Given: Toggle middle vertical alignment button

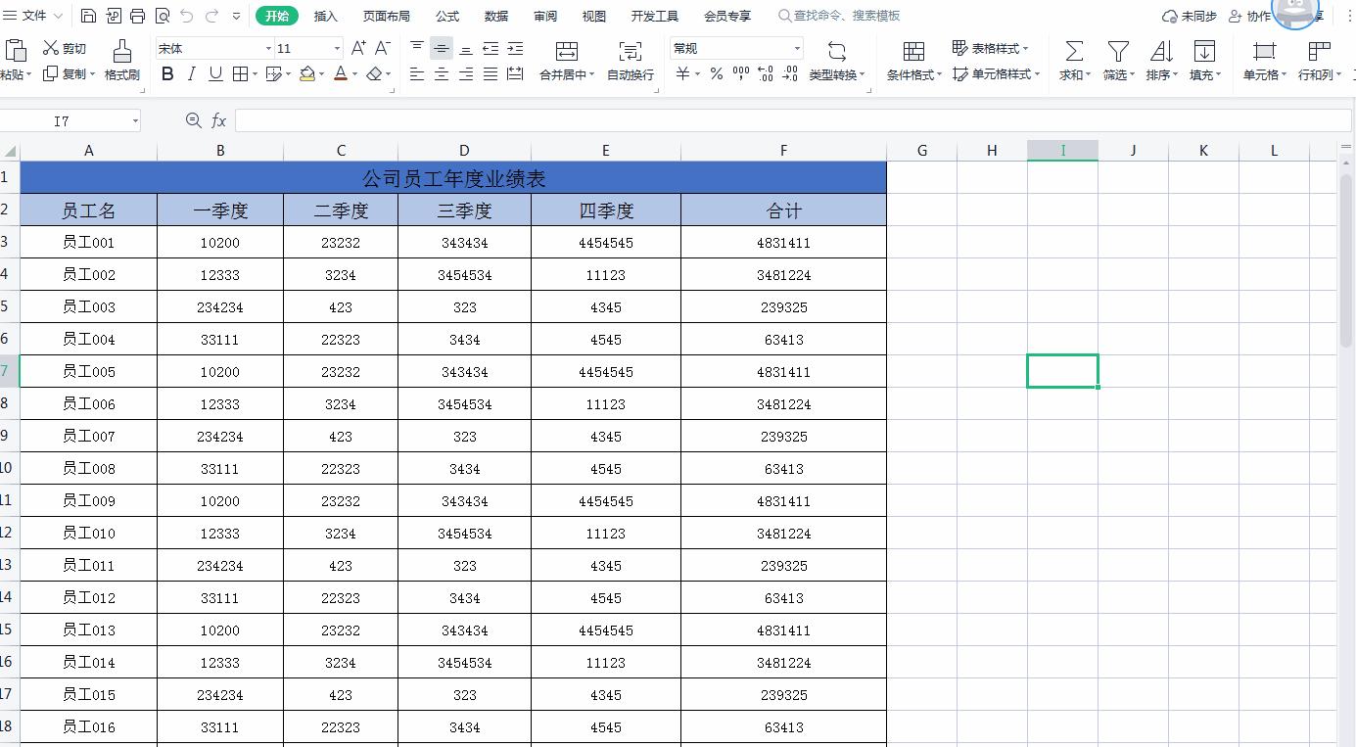Looking at the screenshot, I should click(x=442, y=48).
